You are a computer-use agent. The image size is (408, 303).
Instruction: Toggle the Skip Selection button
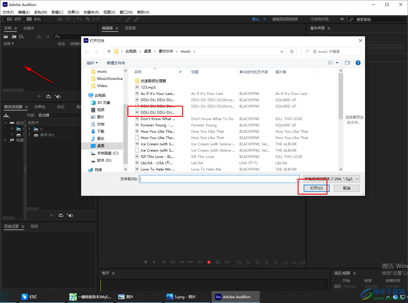click(227, 262)
